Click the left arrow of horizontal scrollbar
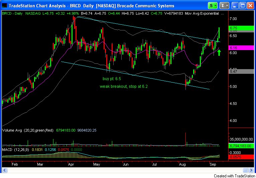Image resolution: width=256 pixels, height=178 pixels. [x=5, y=170]
